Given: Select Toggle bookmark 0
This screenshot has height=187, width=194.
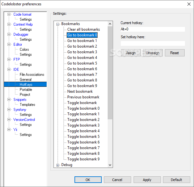Looking at the screenshot, I should coord(84,108).
